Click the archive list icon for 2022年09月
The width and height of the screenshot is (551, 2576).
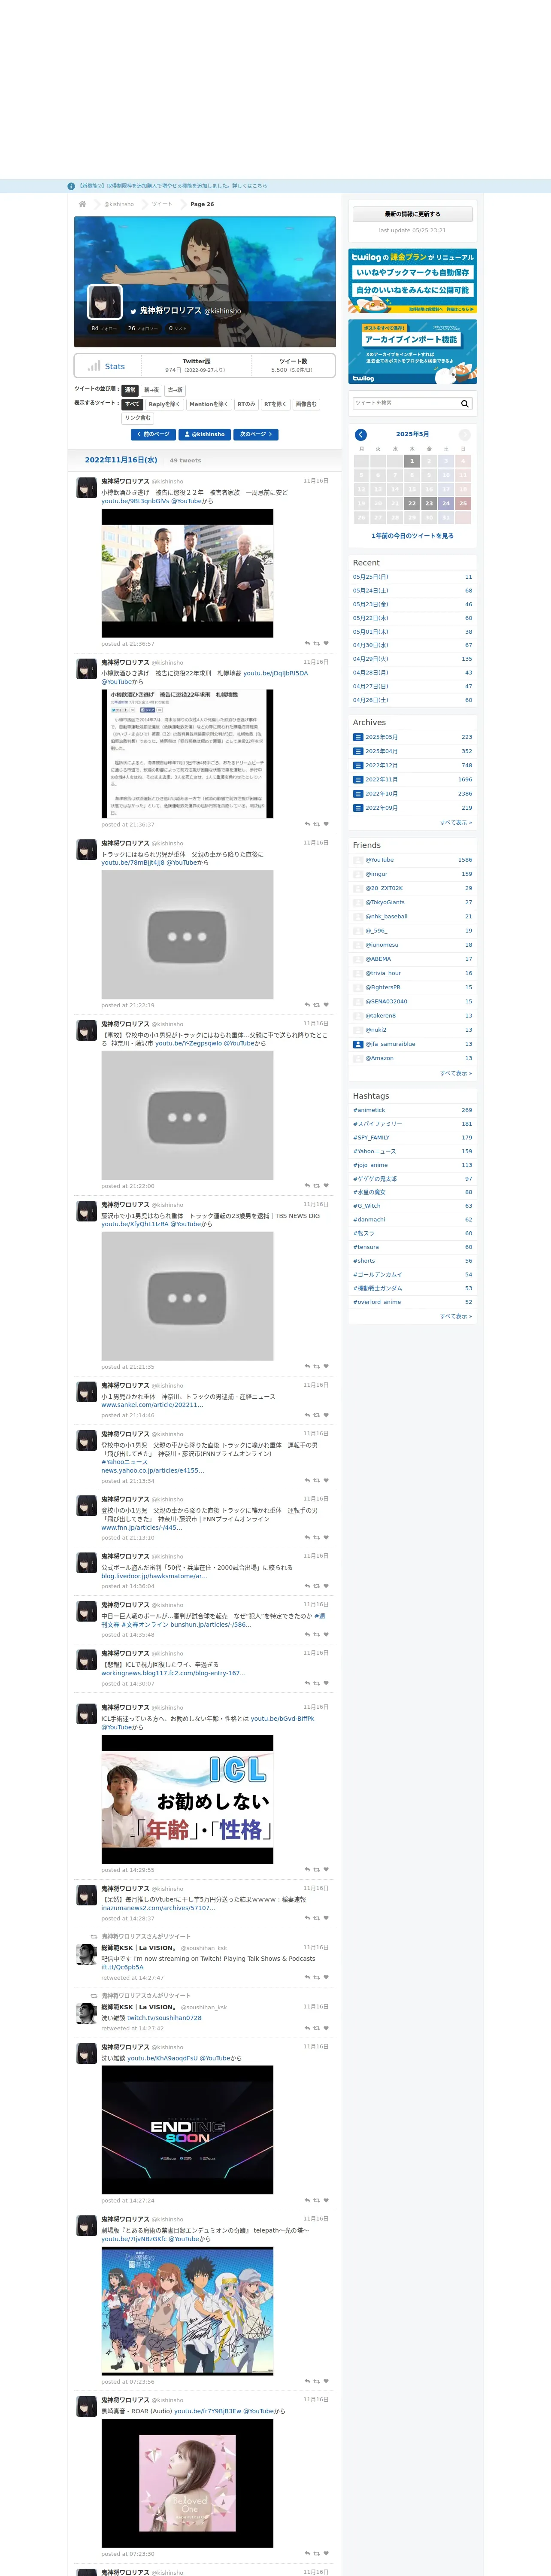tap(358, 807)
